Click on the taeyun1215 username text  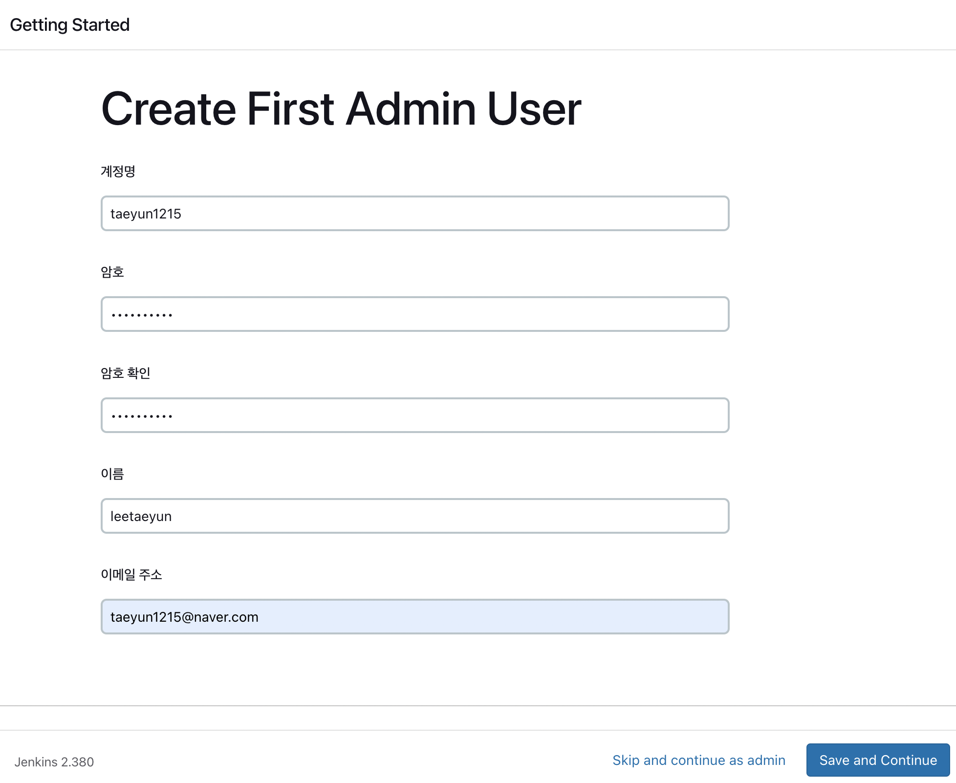point(146,214)
